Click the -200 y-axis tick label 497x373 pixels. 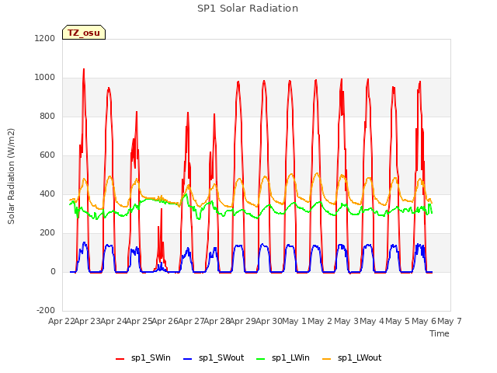(x=46, y=310)
